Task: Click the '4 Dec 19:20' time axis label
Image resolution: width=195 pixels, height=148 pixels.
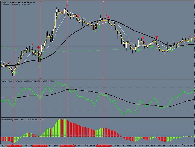Action: 115,146
